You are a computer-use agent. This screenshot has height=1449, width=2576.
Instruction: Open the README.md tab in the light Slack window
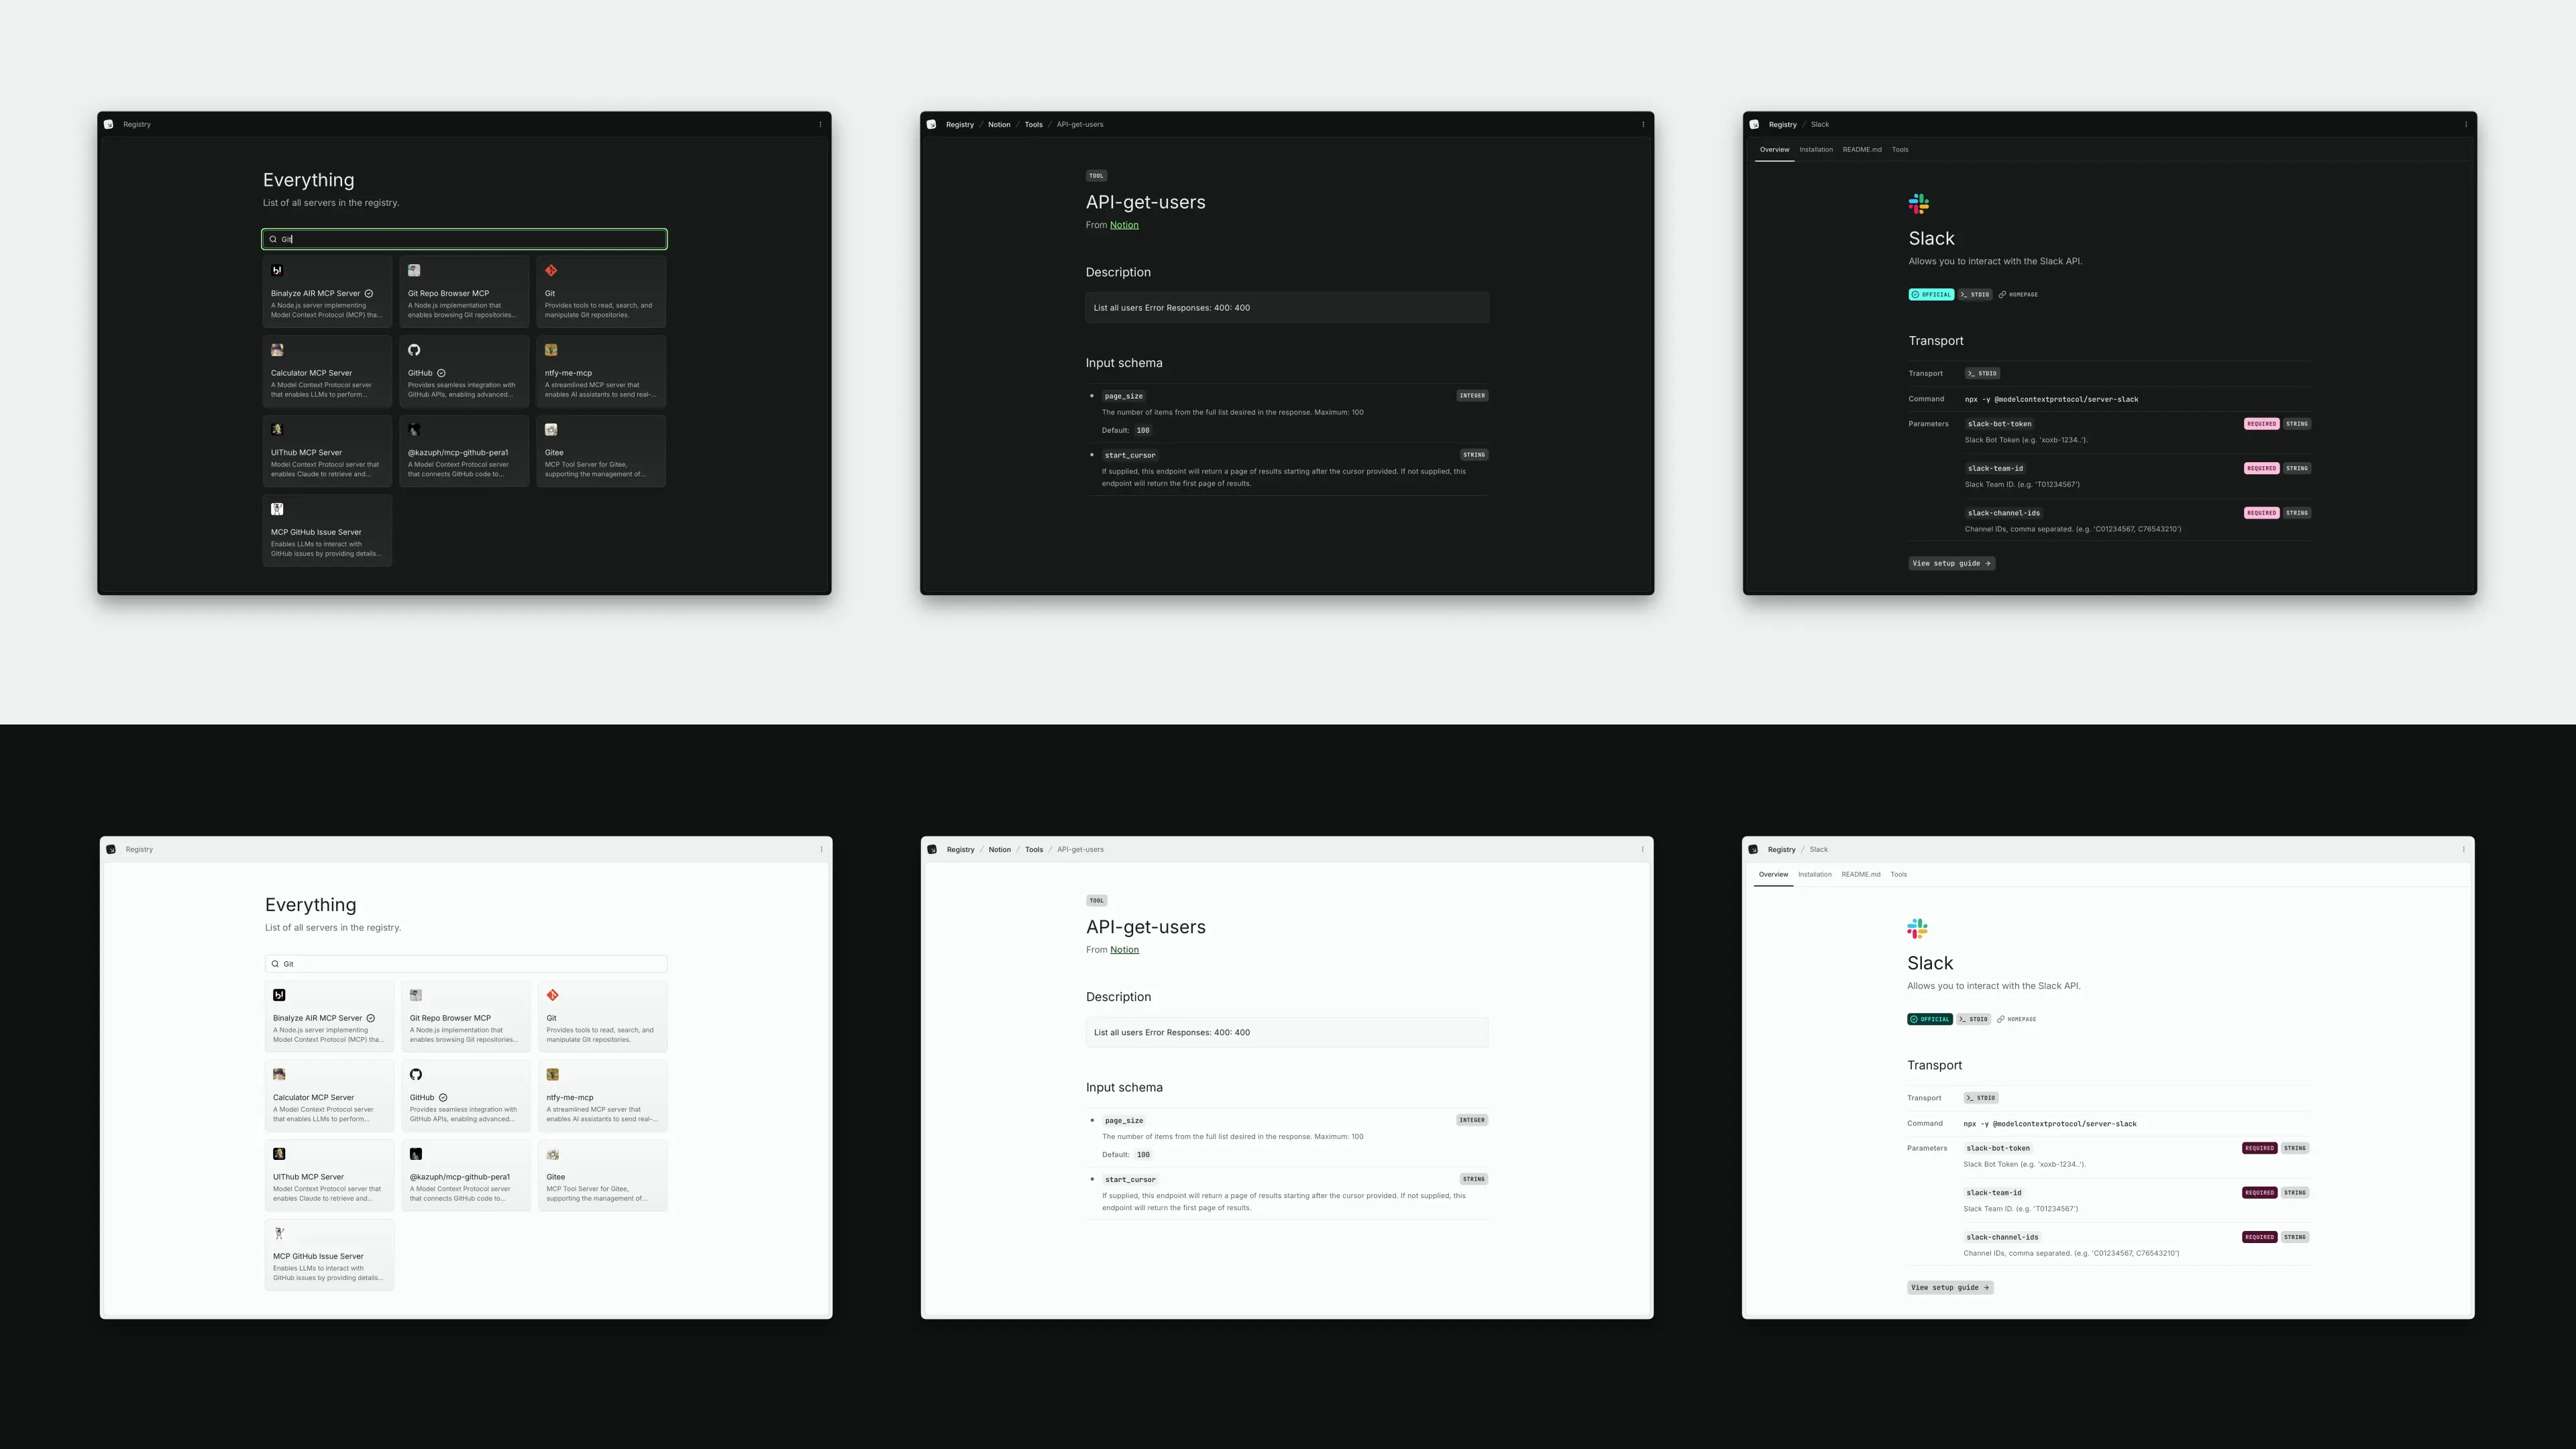[1860, 875]
